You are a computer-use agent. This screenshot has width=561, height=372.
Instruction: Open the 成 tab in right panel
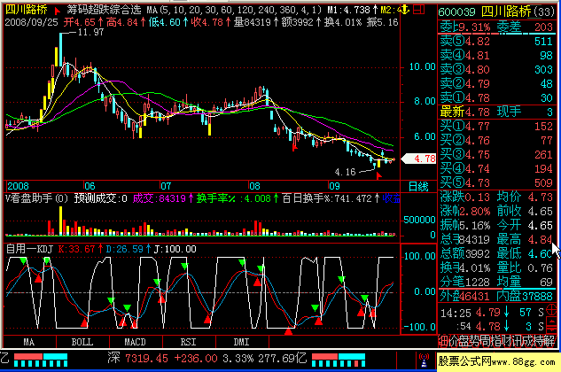pyautogui.click(x=526, y=341)
